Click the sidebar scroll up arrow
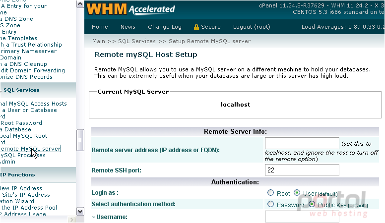385x223 pixels. click(x=80, y=4)
